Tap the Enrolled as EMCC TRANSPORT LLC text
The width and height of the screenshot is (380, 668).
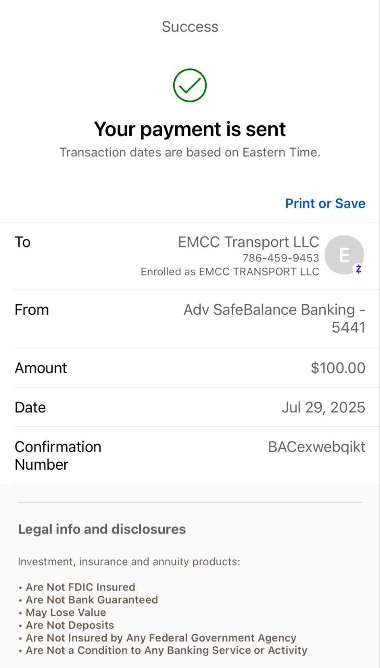[229, 272]
